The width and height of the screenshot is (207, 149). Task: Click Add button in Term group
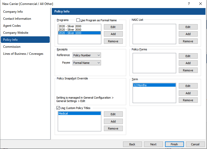188,93
